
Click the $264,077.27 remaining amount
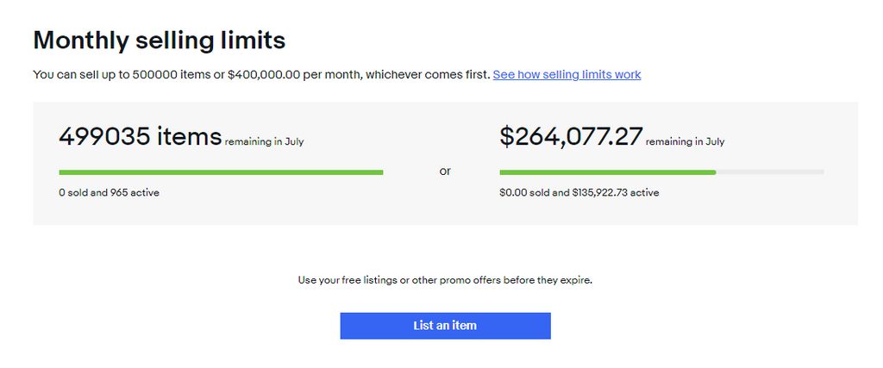coord(571,137)
